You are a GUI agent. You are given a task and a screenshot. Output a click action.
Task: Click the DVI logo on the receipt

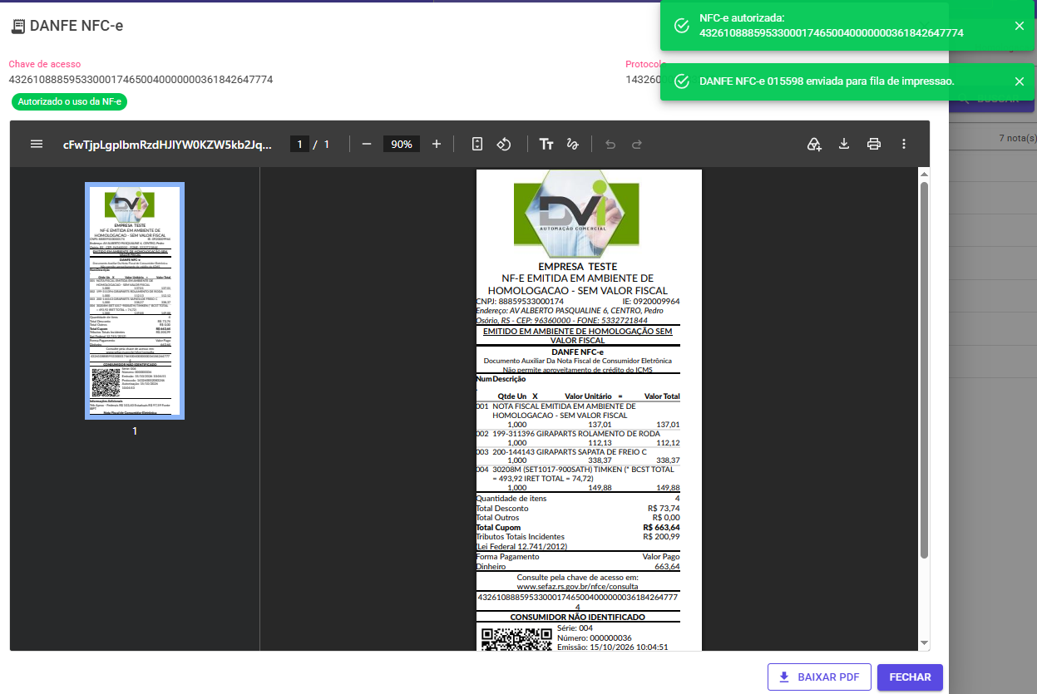point(578,214)
